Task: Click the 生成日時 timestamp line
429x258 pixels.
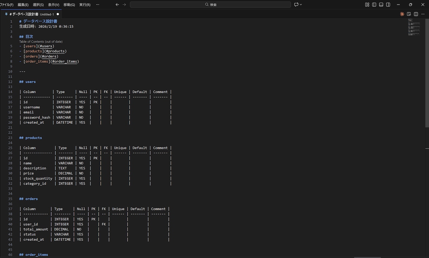Action: click(x=46, y=26)
